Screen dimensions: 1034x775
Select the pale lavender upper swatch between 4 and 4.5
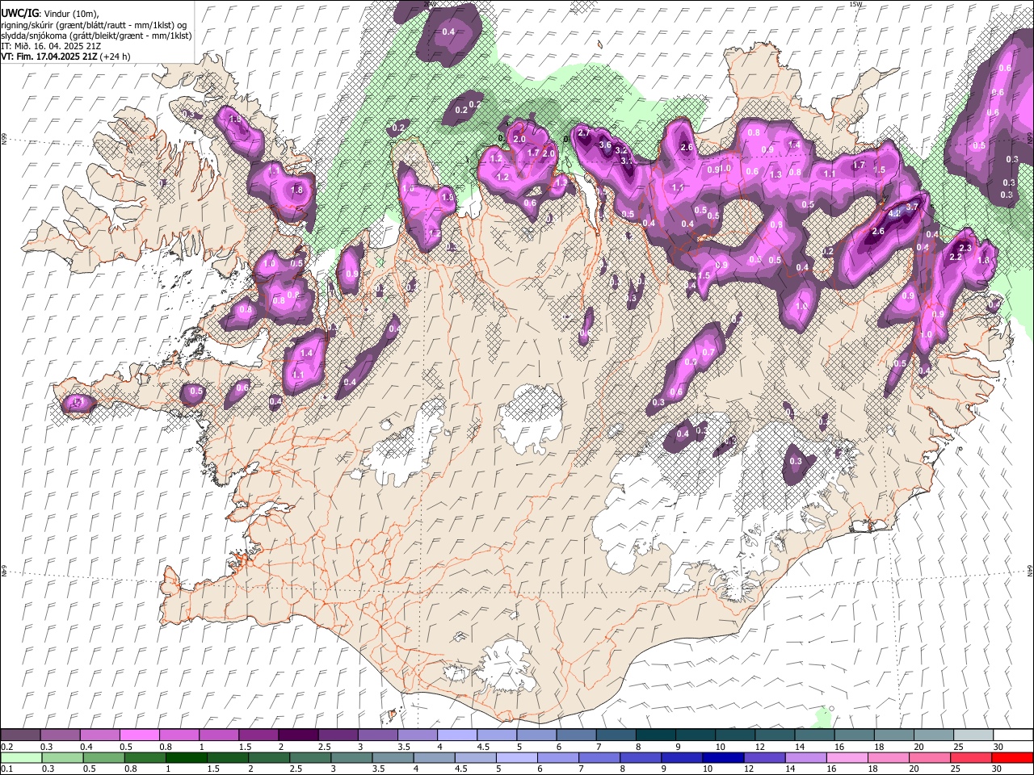click(457, 735)
